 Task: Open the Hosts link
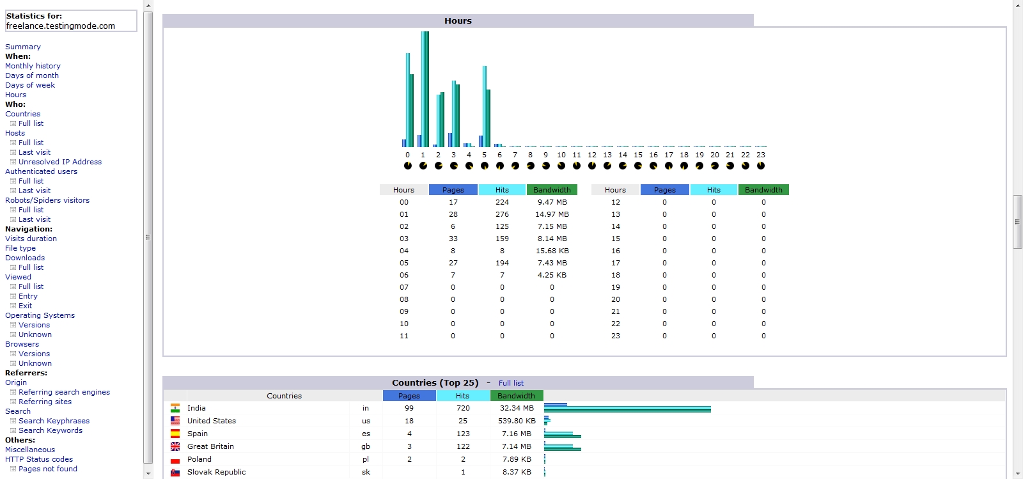(x=15, y=133)
